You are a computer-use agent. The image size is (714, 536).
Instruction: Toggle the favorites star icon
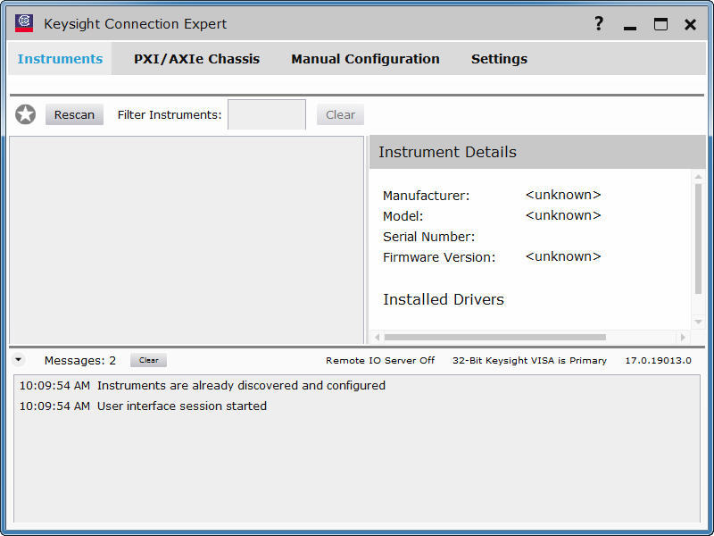26,114
